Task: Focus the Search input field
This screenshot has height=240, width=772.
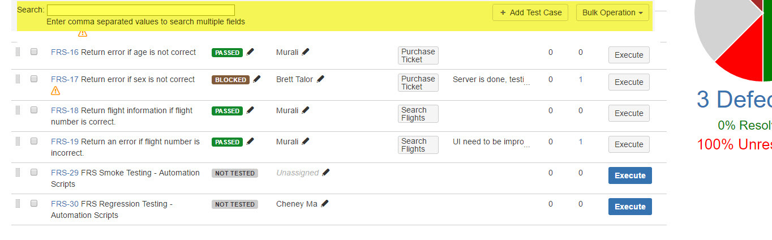Action: pyautogui.click(x=140, y=10)
